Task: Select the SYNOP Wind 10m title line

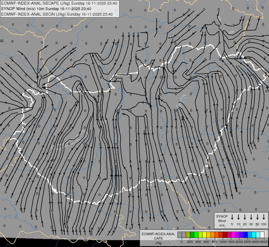Action: coord(46,9)
